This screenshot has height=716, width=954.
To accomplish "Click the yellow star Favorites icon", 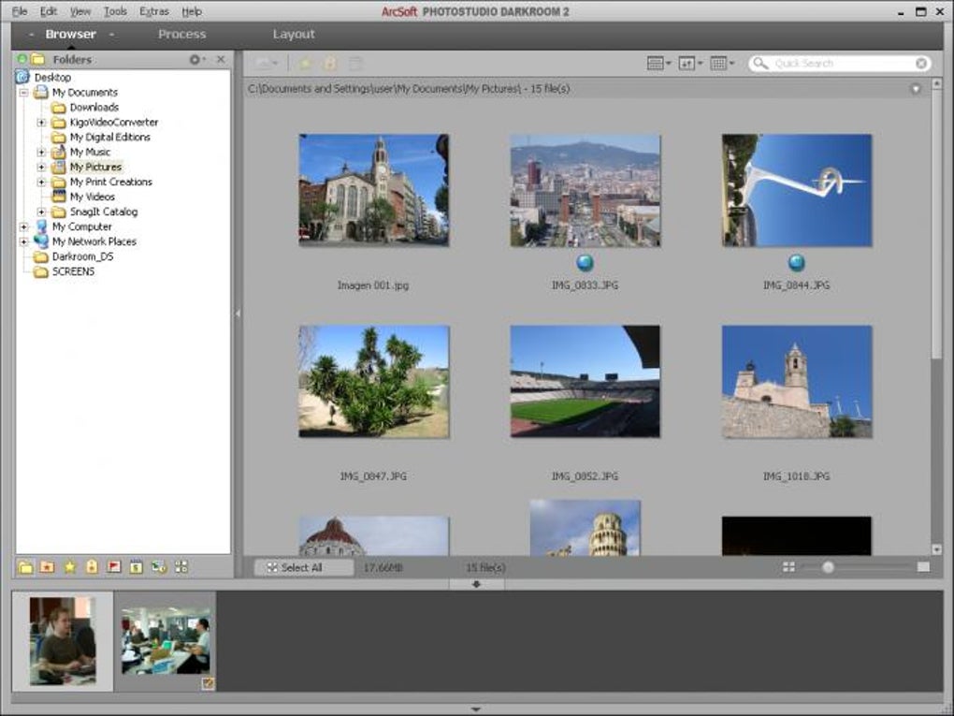I will tap(69, 566).
